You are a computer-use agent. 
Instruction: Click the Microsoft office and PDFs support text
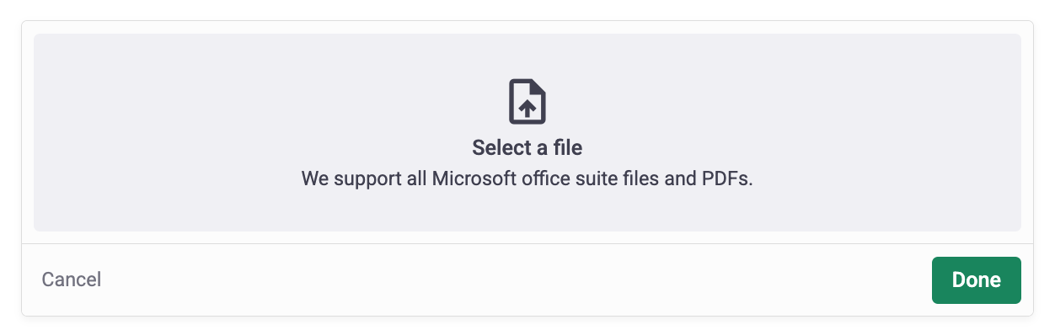tap(527, 179)
